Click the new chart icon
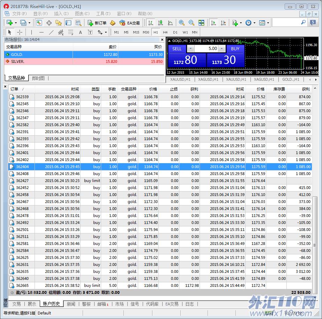The width and height of the screenshot is (322, 319). (10, 23)
